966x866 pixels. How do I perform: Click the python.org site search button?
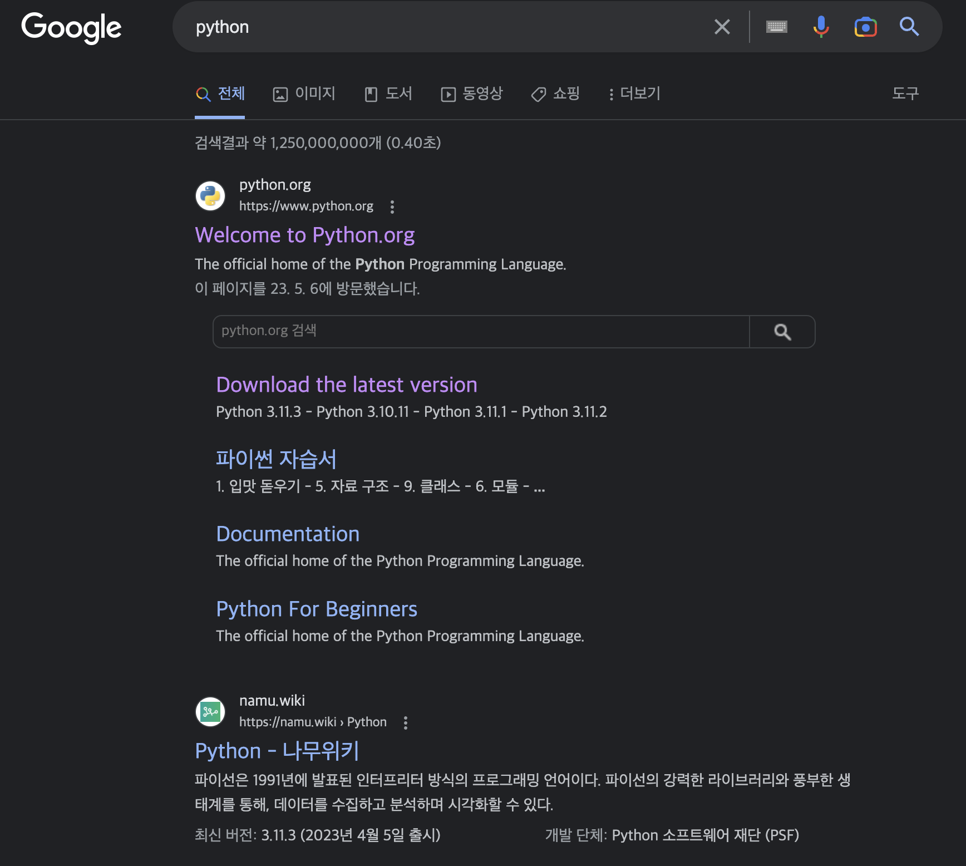(x=782, y=332)
